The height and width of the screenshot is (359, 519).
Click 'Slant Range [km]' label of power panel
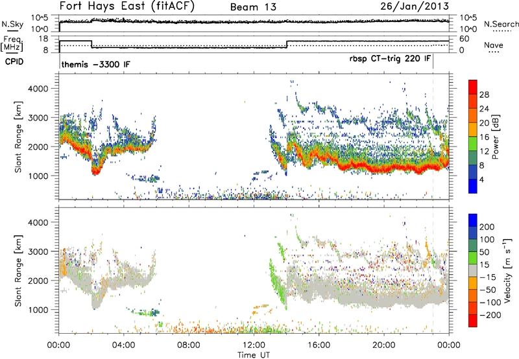point(18,137)
